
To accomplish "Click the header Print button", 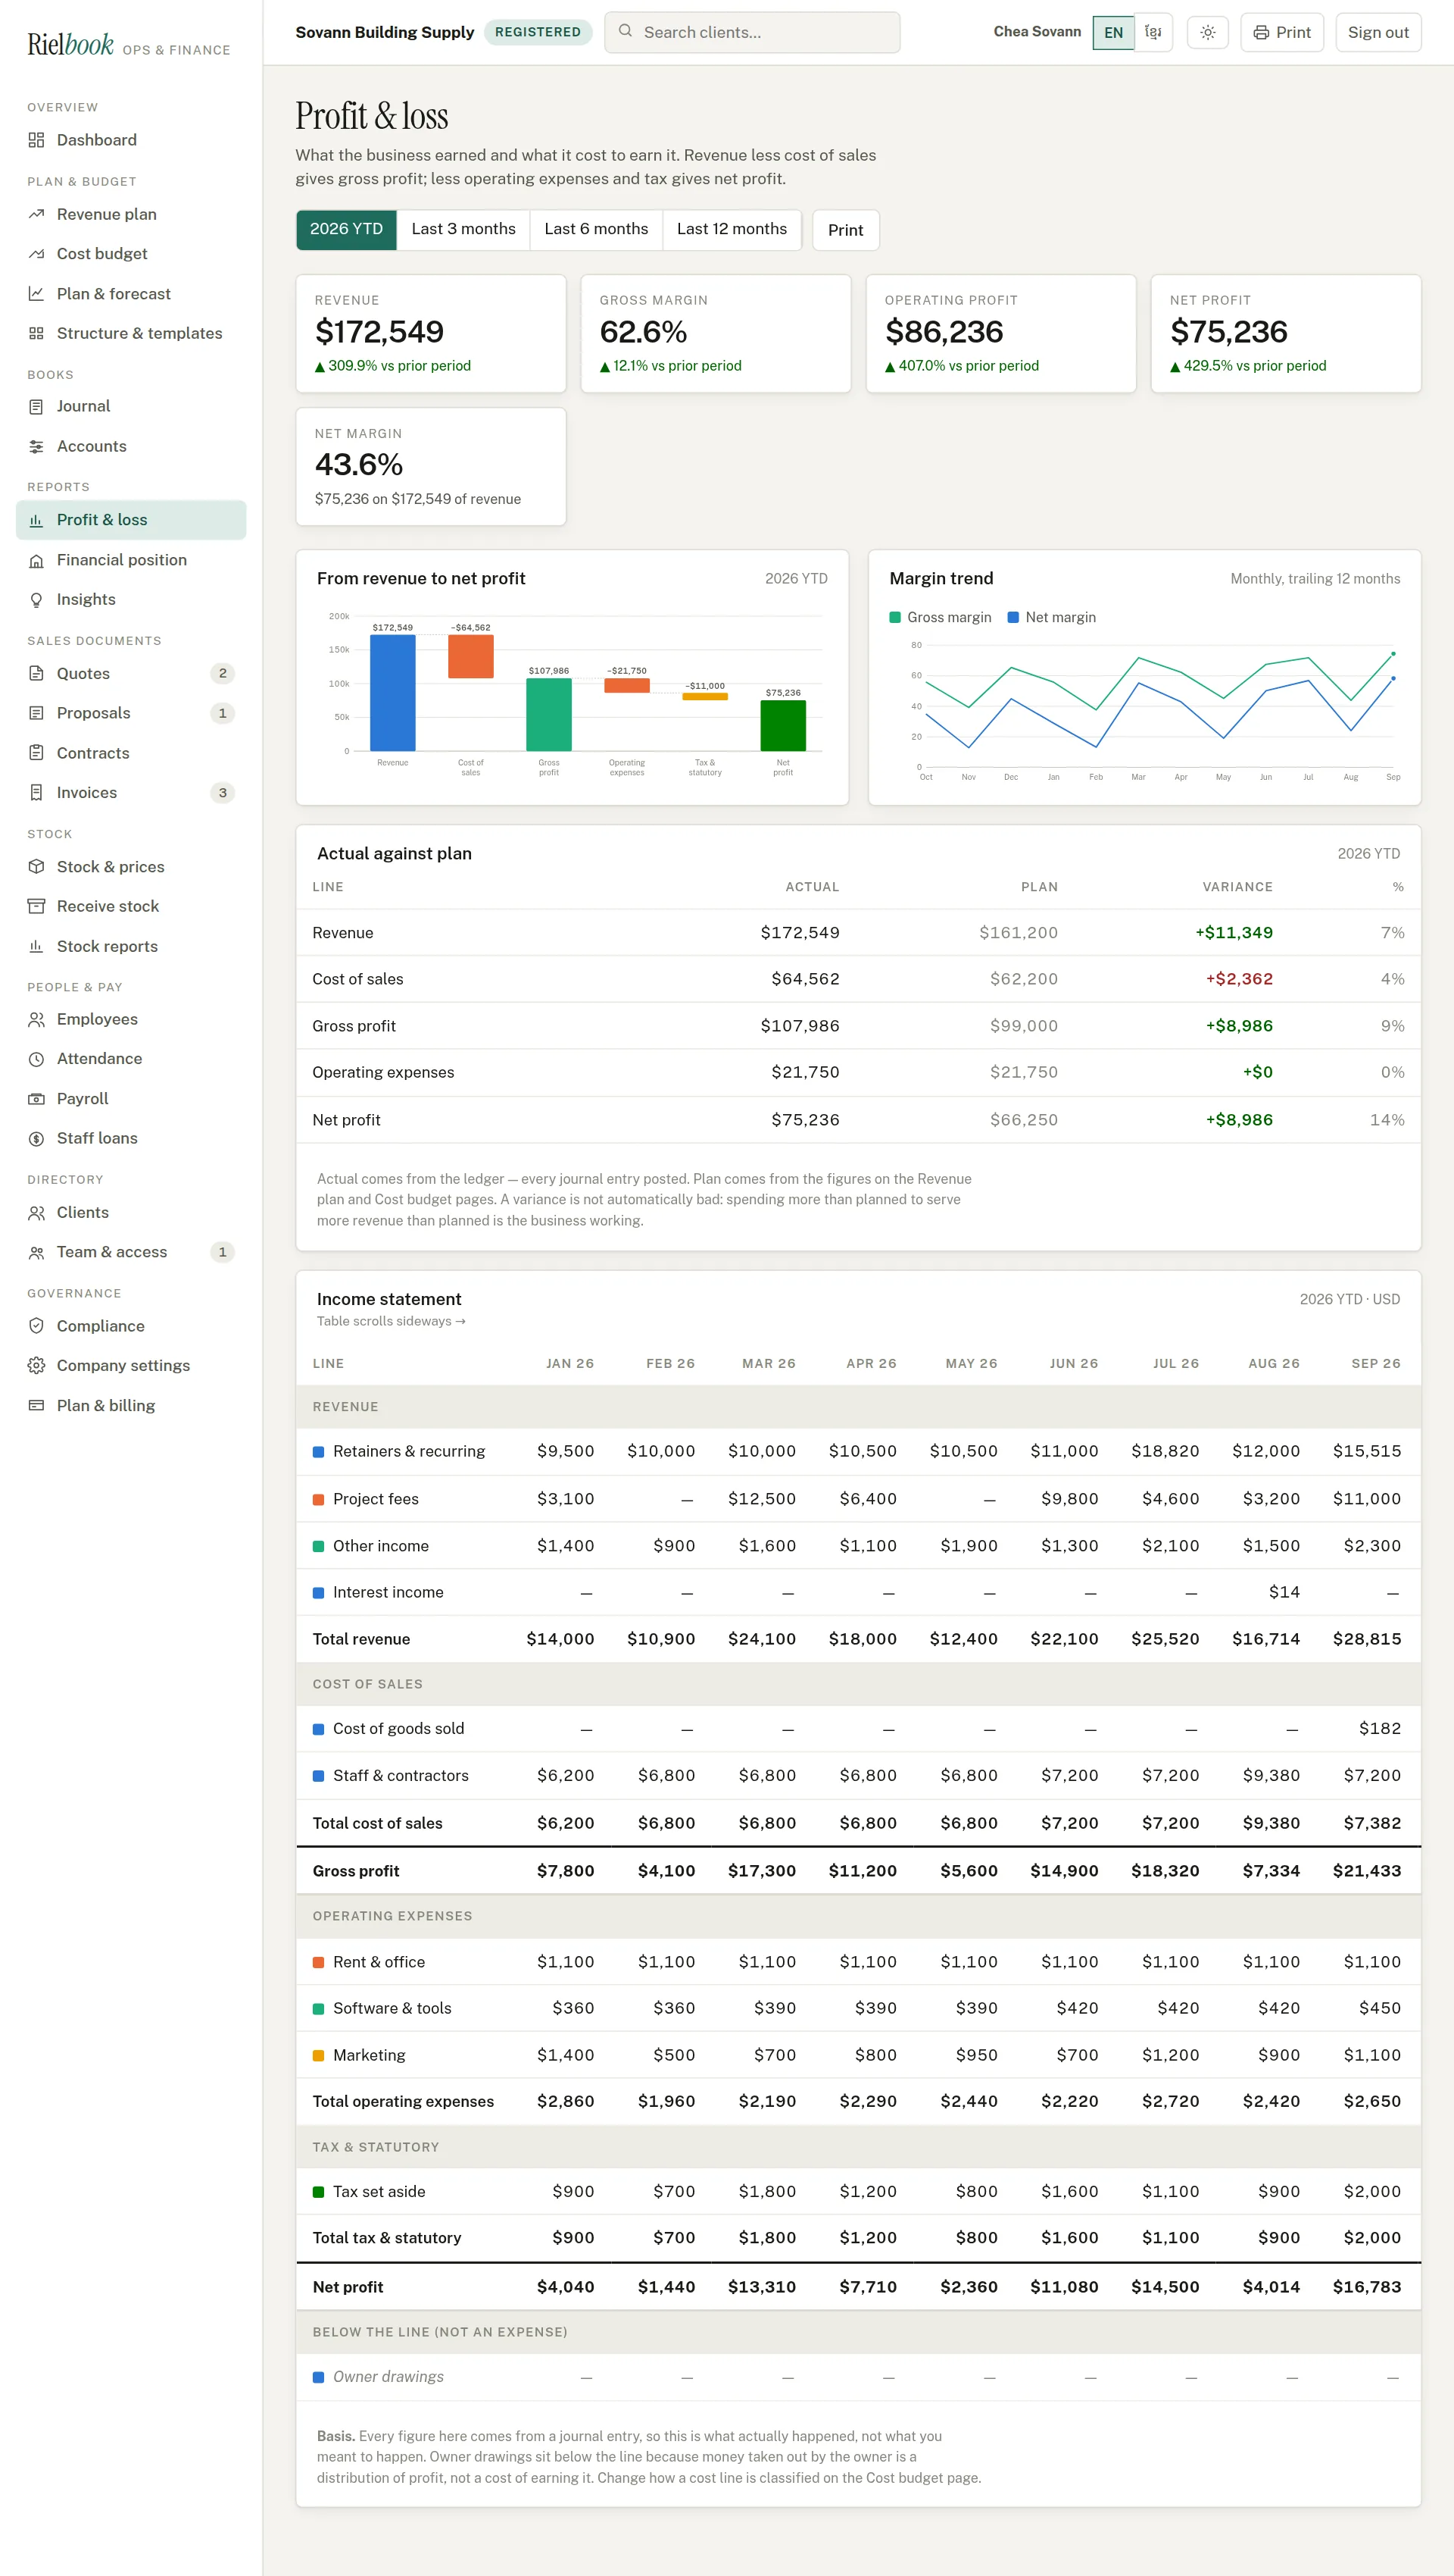I will point(1282,32).
